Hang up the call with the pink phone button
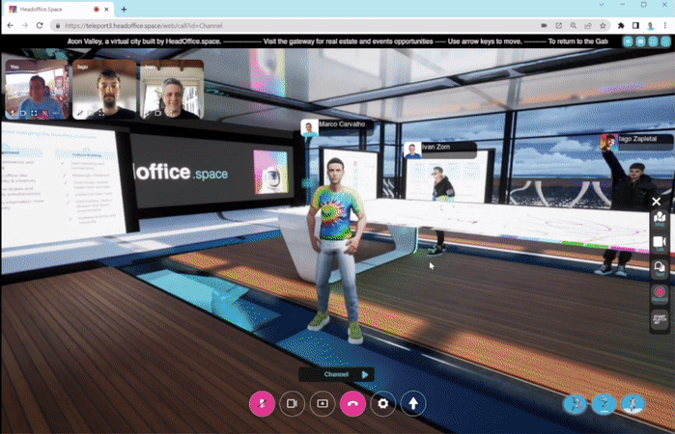The image size is (675, 434). (352, 403)
